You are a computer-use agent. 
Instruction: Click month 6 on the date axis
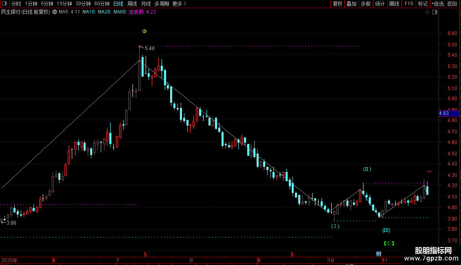(54, 261)
